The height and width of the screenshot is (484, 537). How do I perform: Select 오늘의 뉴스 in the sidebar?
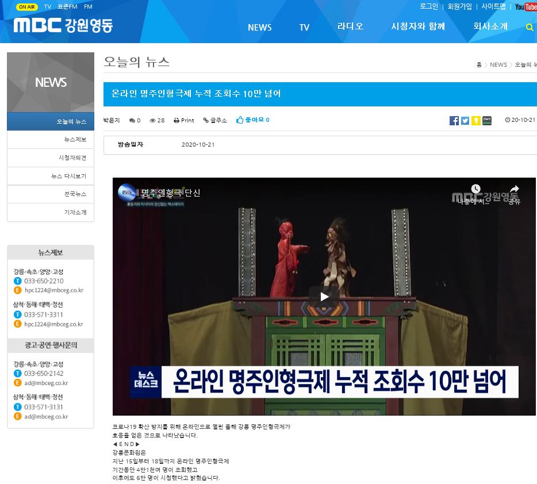tap(51, 121)
